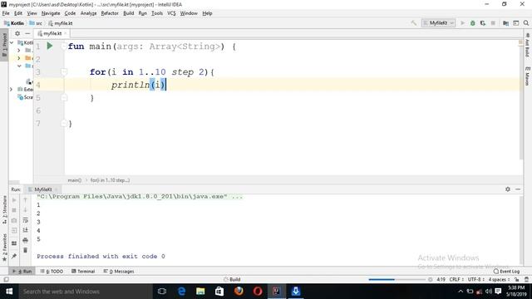Click the Kotlin breadcrumb in navigation bar
This screenshot has width=532, height=299.
click(x=14, y=23)
